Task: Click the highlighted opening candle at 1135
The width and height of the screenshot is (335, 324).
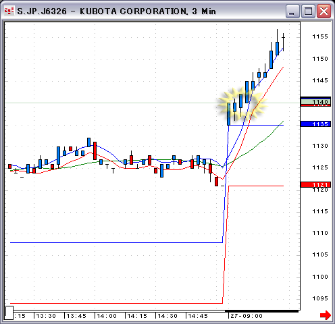Action: click(229, 114)
